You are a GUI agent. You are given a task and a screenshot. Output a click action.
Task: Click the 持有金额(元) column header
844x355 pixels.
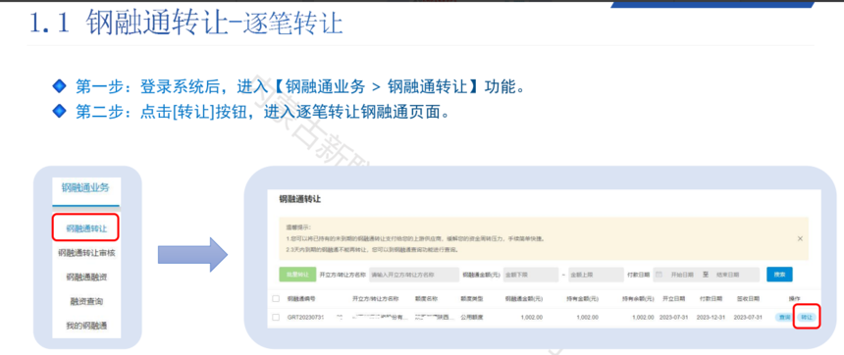583,298
